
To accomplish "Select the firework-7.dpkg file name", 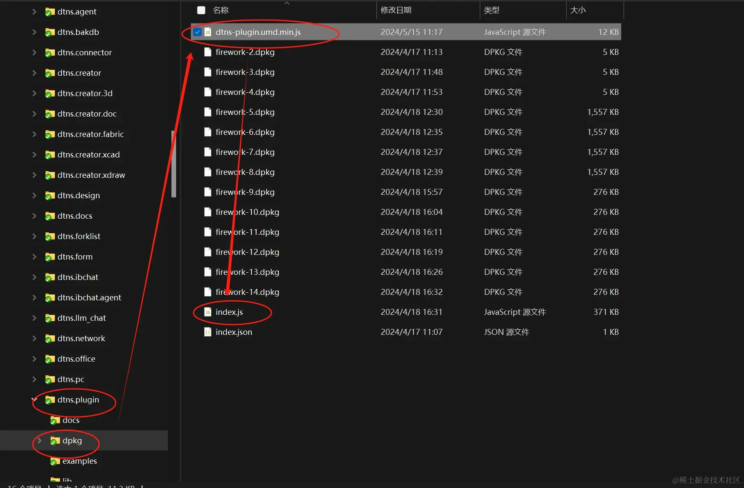I will 245,152.
